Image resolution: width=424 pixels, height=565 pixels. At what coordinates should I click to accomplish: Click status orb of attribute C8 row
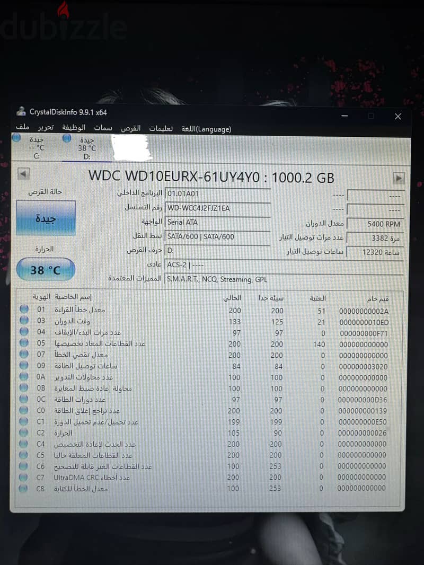(23, 488)
